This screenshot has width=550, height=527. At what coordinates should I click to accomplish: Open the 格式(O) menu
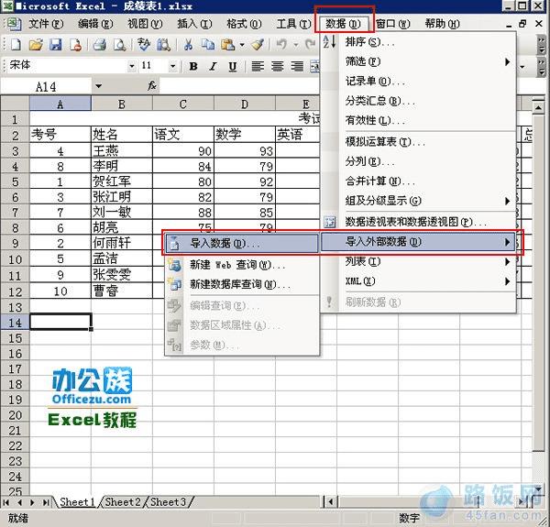pyautogui.click(x=244, y=24)
